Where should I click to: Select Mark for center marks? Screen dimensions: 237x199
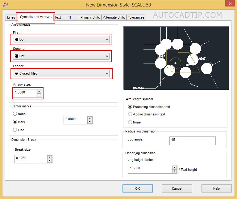[x=19, y=122]
